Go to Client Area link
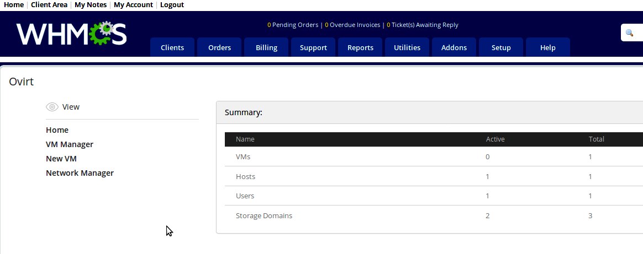This screenshot has width=643, height=254. pyautogui.click(x=49, y=5)
